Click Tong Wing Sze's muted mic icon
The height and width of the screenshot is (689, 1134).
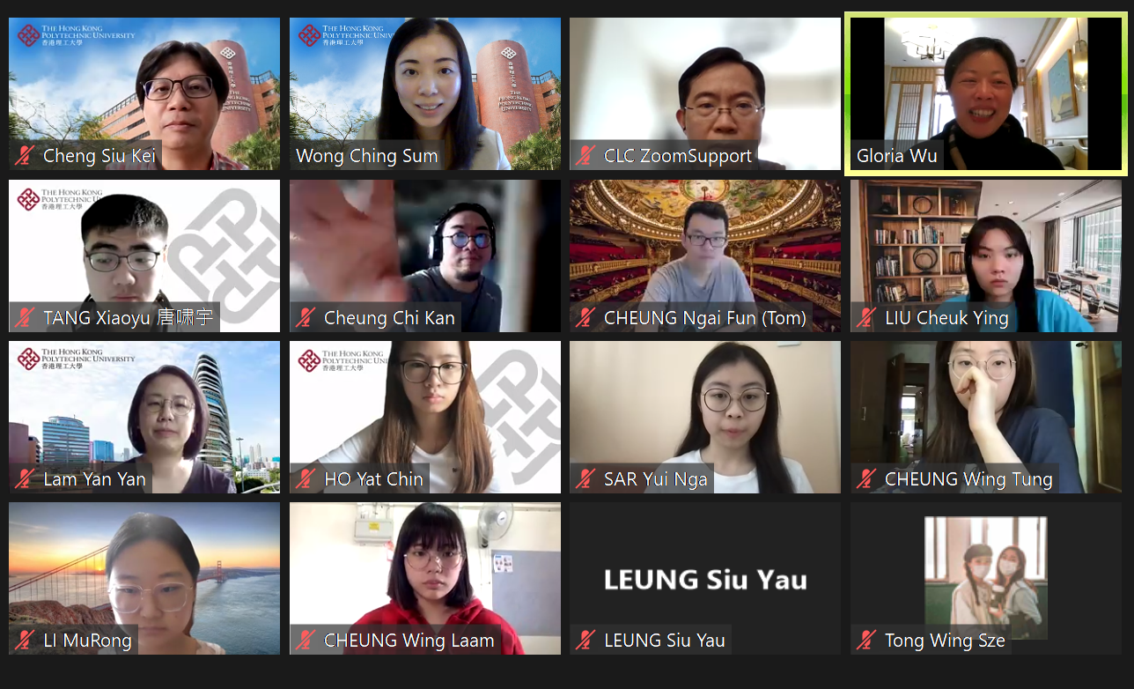point(866,641)
